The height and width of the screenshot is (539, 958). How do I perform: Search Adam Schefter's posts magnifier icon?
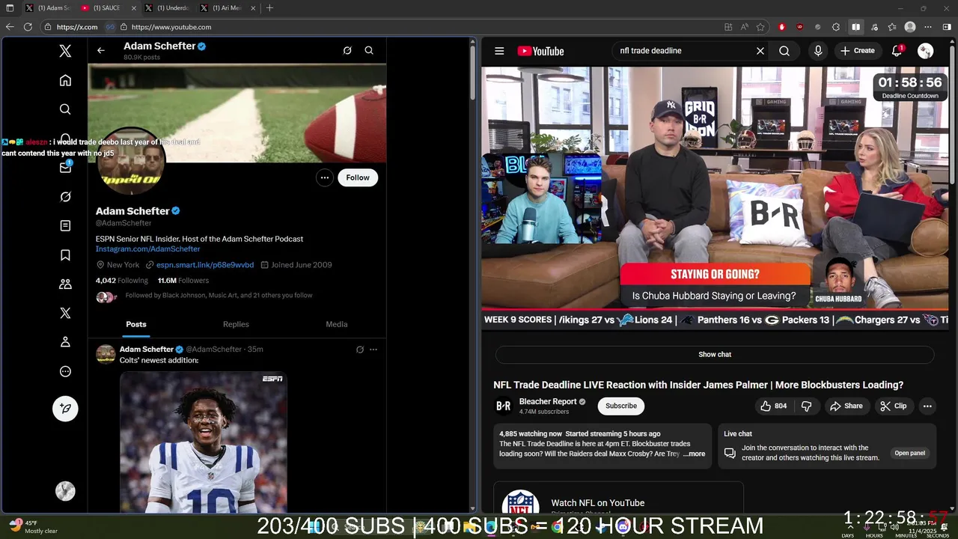coord(369,50)
